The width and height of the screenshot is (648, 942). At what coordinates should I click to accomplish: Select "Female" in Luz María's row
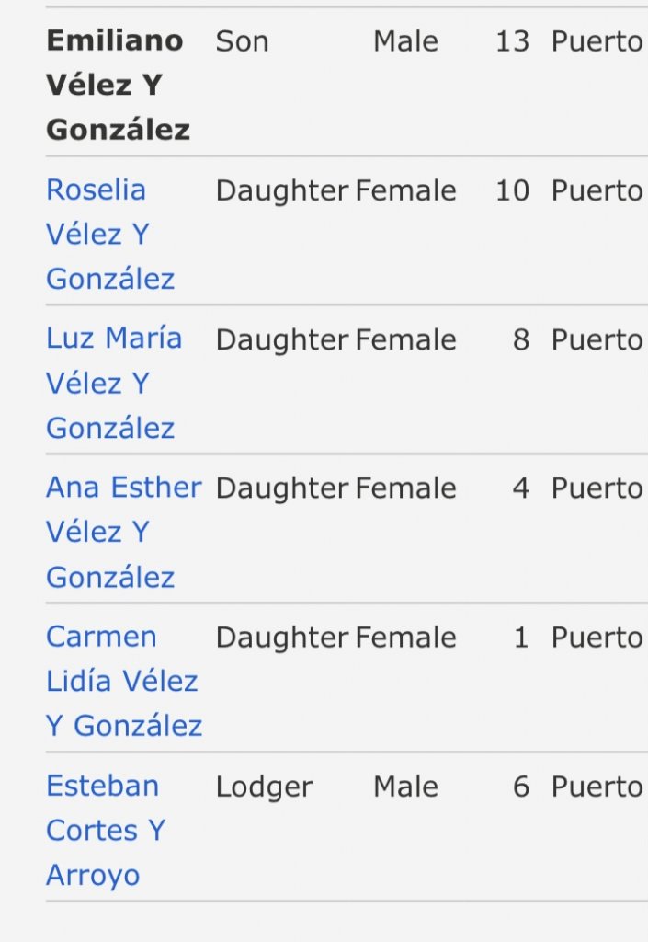click(405, 340)
